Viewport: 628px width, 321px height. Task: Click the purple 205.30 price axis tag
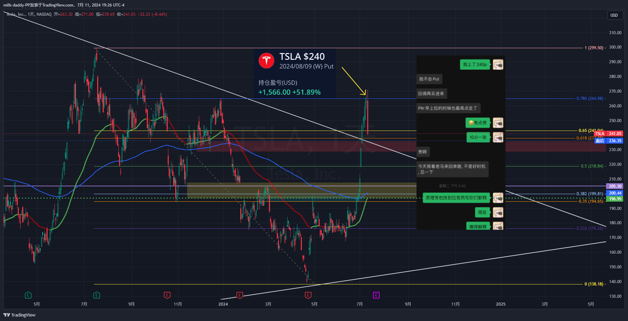[615, 186]
